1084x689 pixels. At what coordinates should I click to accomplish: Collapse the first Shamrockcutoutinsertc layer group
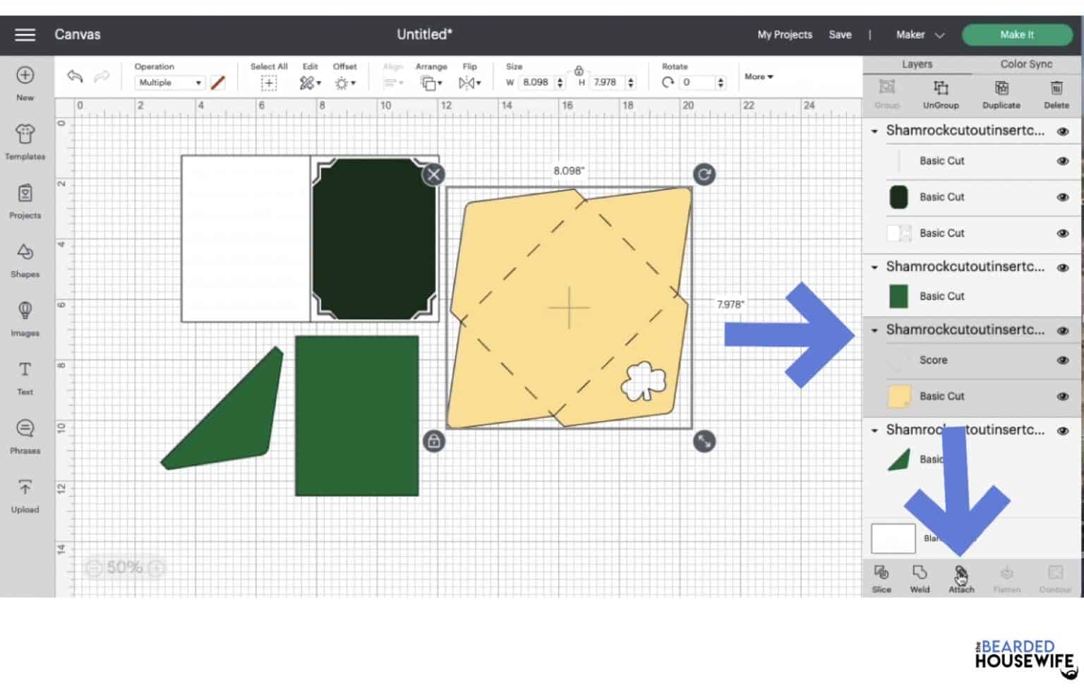click(x=875, y=131)
